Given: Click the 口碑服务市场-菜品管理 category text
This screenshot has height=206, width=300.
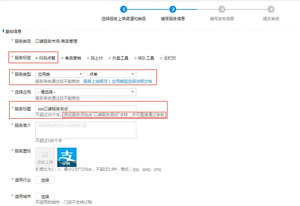Looking at the screenshot, I should pyautogui.click(x=56, y=41).
